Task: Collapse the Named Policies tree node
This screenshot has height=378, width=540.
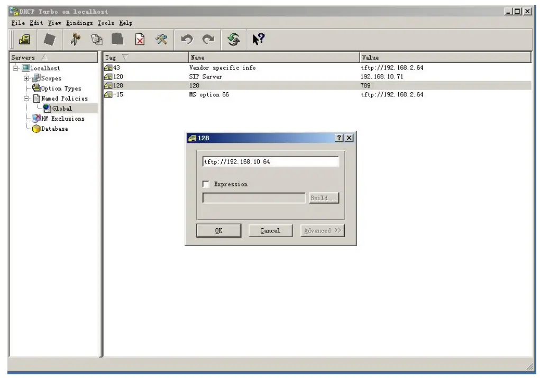Action: [26, 98]
